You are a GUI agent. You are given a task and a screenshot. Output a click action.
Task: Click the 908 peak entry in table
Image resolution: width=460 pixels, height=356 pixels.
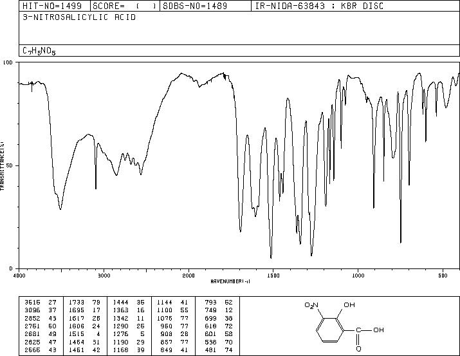pyautogui.click(x=175, y=334)
